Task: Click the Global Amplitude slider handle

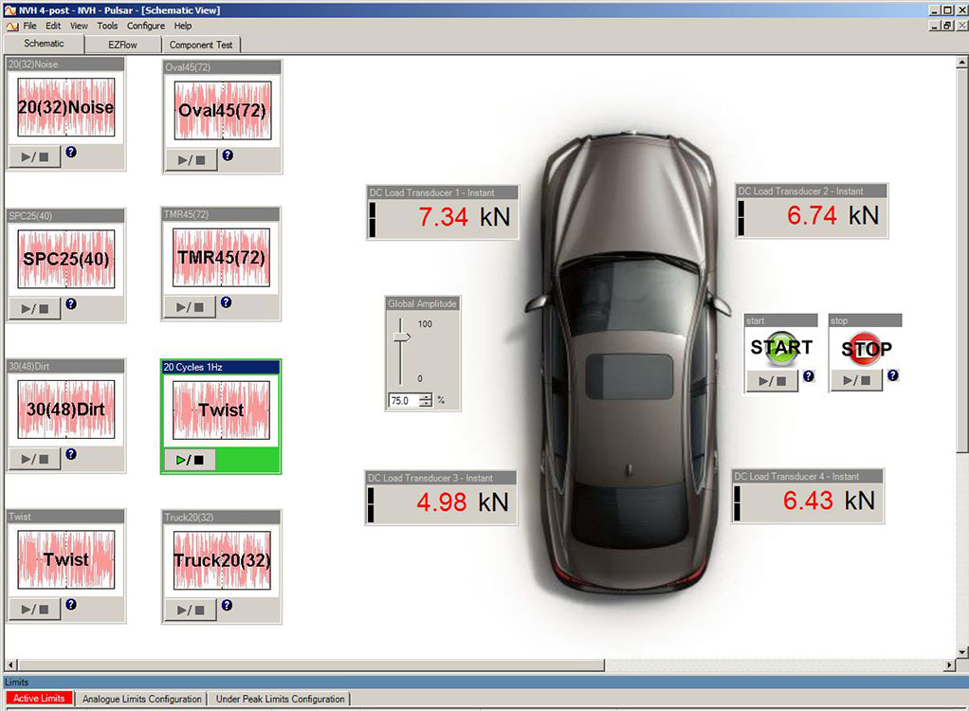Action: click(x=402, y=337)
